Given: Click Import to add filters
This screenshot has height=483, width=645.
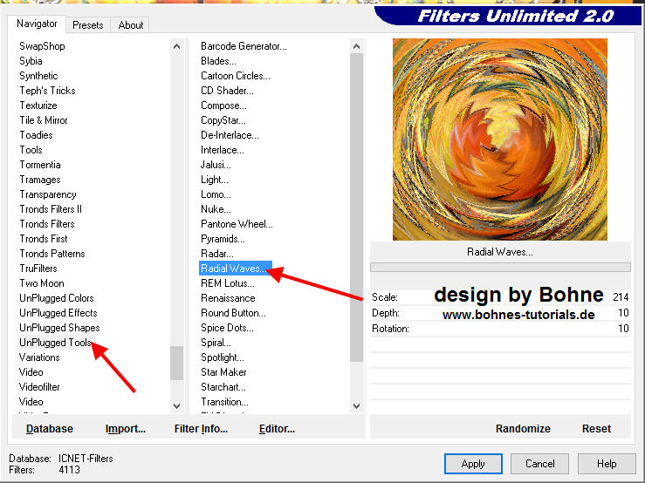Looking at the screenshot, I should pos(125,428).
